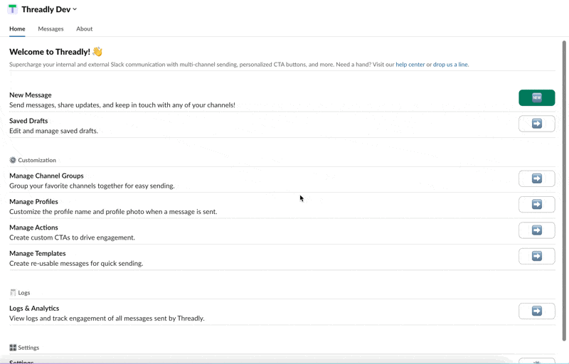Image resolution: width=569 pixels, height=364 pixels.
Task: Click the Threadly Dev app logo icon
Action: coord(12,9)
